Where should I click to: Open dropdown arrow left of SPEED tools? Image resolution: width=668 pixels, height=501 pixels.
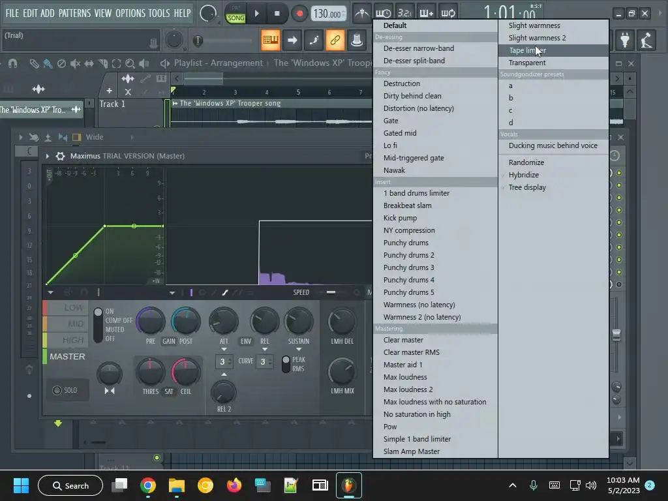click(172, 293)
